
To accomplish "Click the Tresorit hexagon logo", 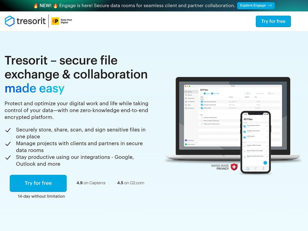I will pyautogui.click(x=10, y=21).
